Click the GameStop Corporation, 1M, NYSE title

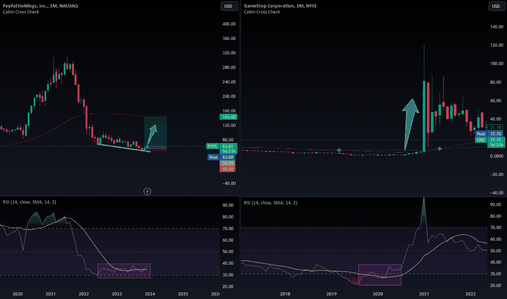click(x=280, y=6)
